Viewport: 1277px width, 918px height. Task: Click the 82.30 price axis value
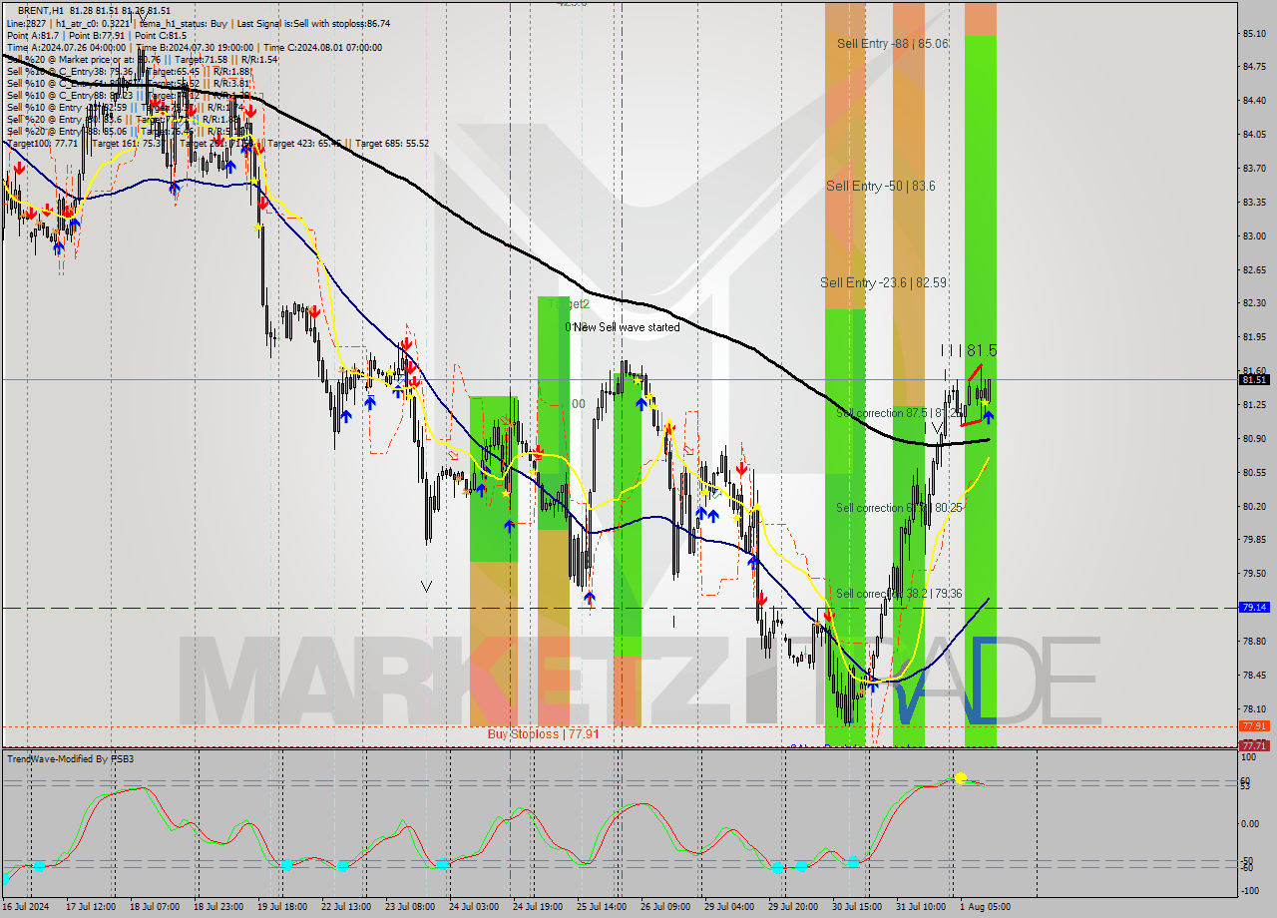pos(1254,303)
